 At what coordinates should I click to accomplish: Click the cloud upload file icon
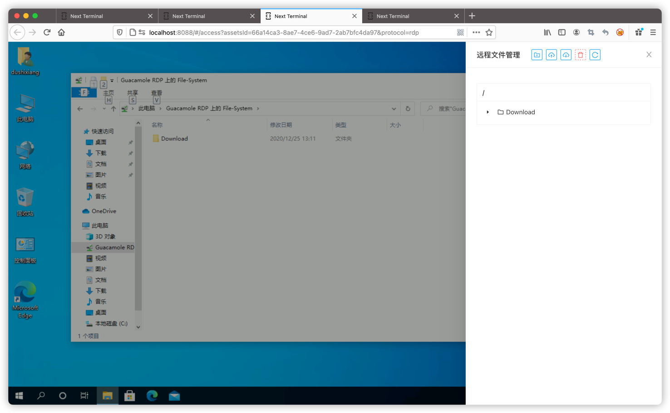551,55
